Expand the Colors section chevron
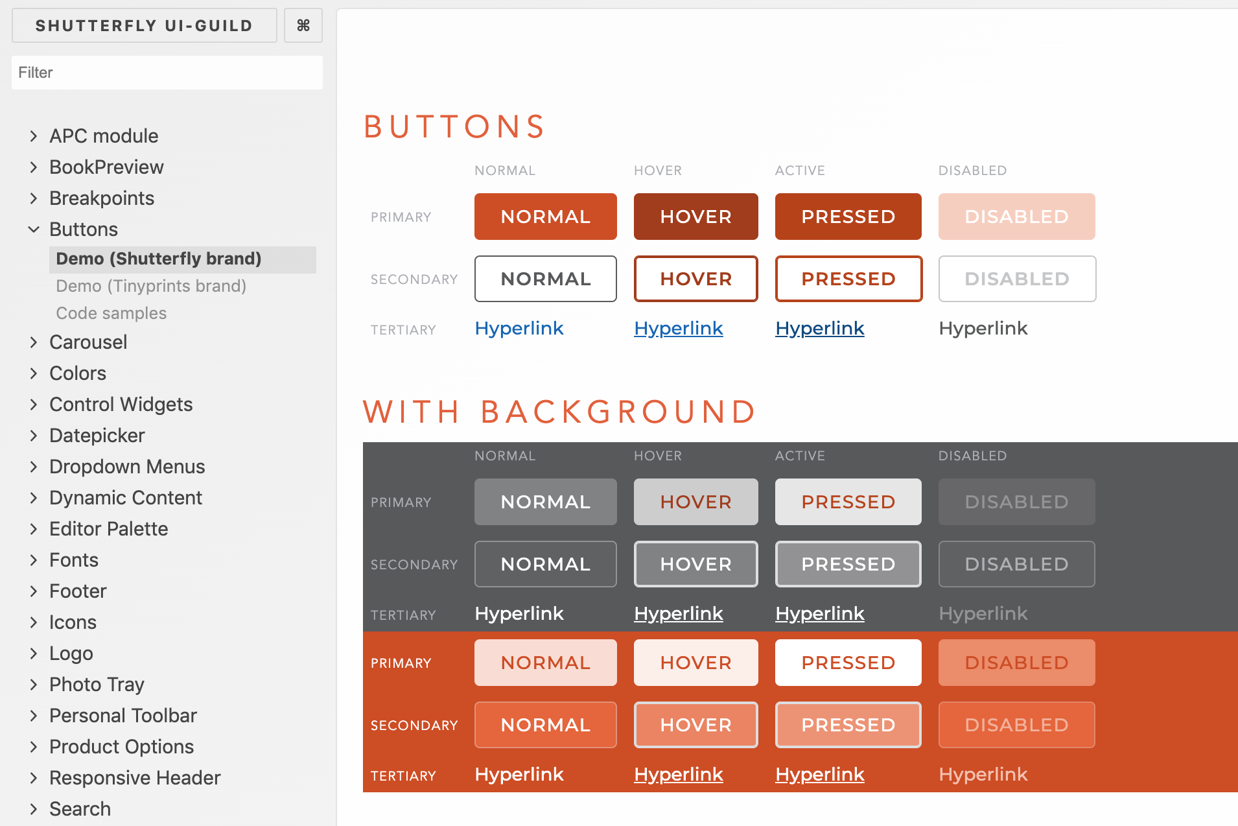Screen dimensions: 1238x826 [x=34, y=373]
